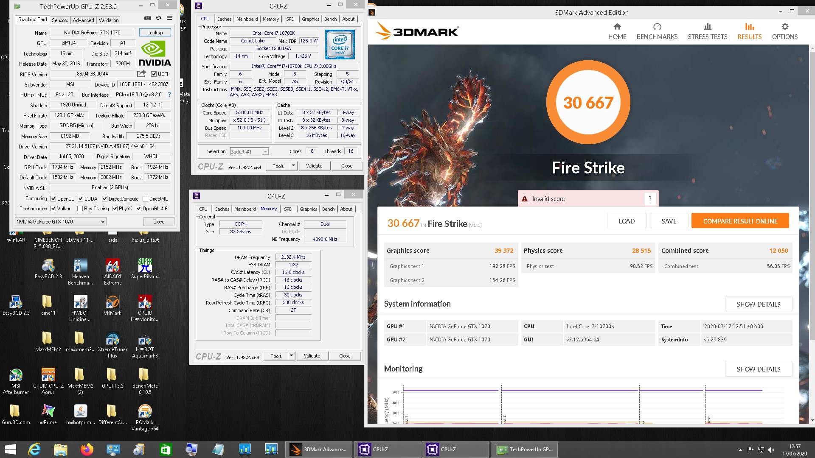Open Tools dropdown arrow in top CPU-Z

pyautogui.click(x=293, y=166)
